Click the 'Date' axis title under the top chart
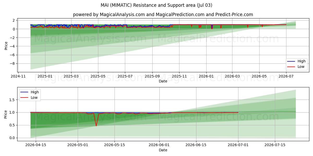313x156 pixels. point(163,81)
